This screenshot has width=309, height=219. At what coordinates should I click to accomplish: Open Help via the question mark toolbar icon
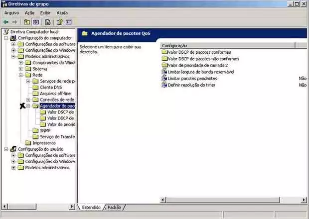pos(59,22)
